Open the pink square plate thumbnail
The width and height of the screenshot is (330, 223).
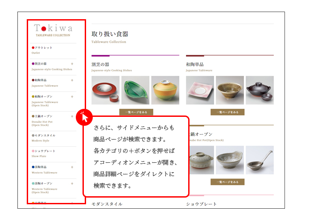(200, 90)
